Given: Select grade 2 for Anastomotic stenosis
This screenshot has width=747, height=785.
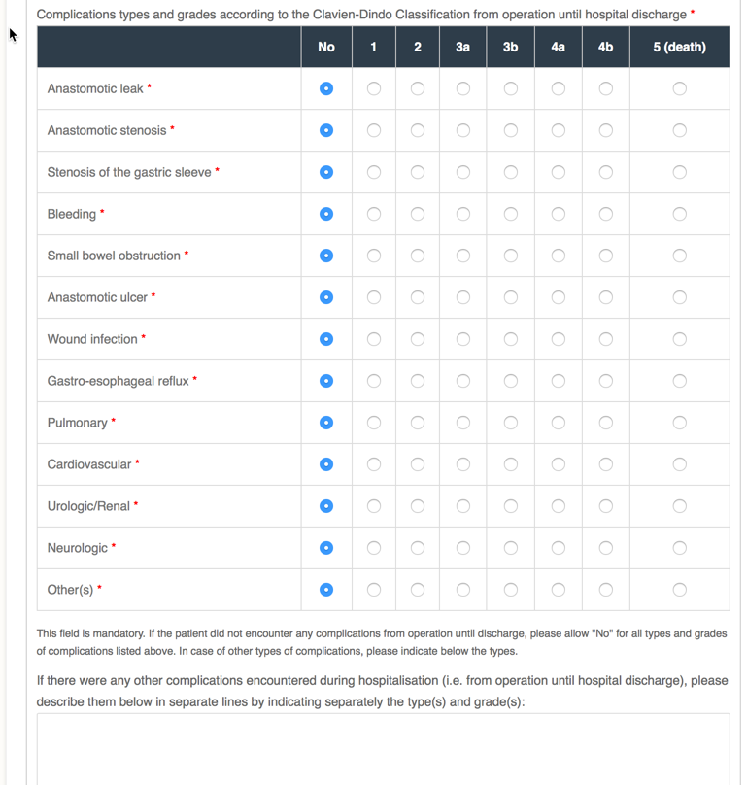Looking at the screenshot, I should [418, 130].
